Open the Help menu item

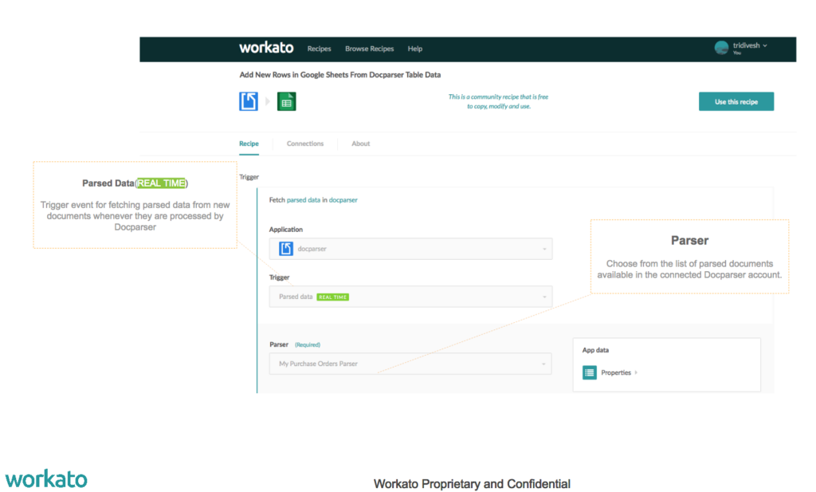415,49
